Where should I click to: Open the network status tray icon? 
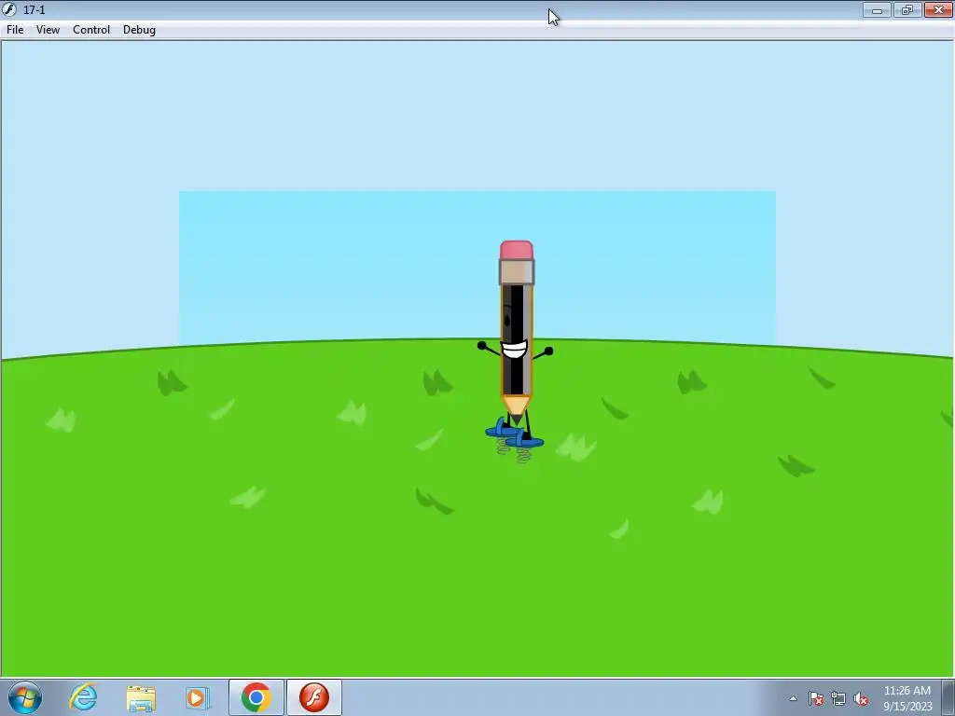pyautogui.click(x=838, y=698)
